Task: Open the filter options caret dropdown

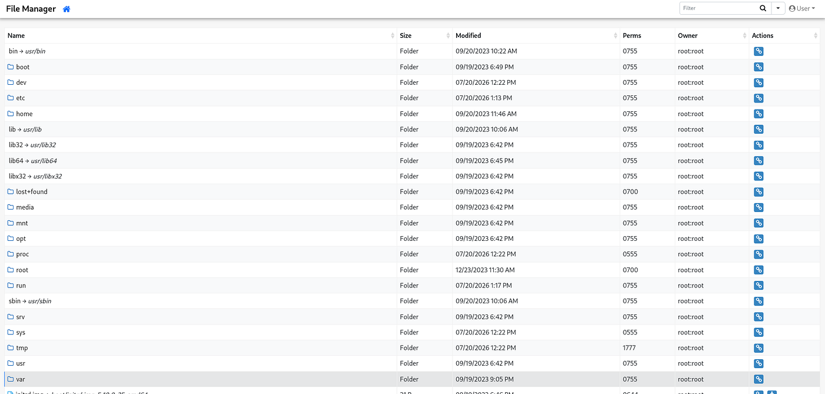Action: tap(778, 8)
